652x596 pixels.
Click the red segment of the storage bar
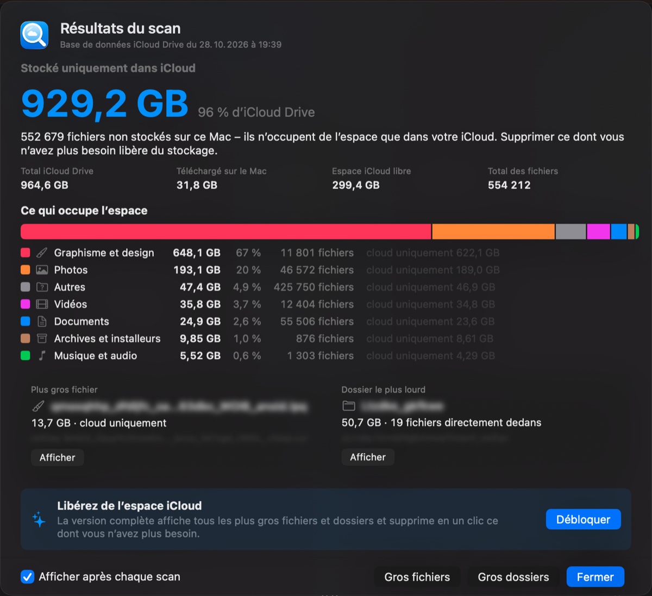(x=226, y=231)
